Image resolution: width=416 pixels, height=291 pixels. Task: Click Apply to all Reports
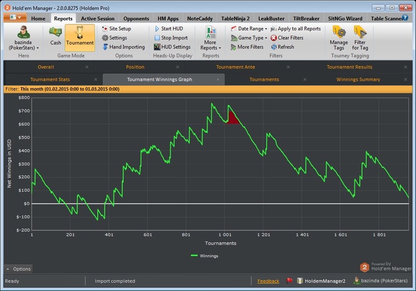coord(299,29)
